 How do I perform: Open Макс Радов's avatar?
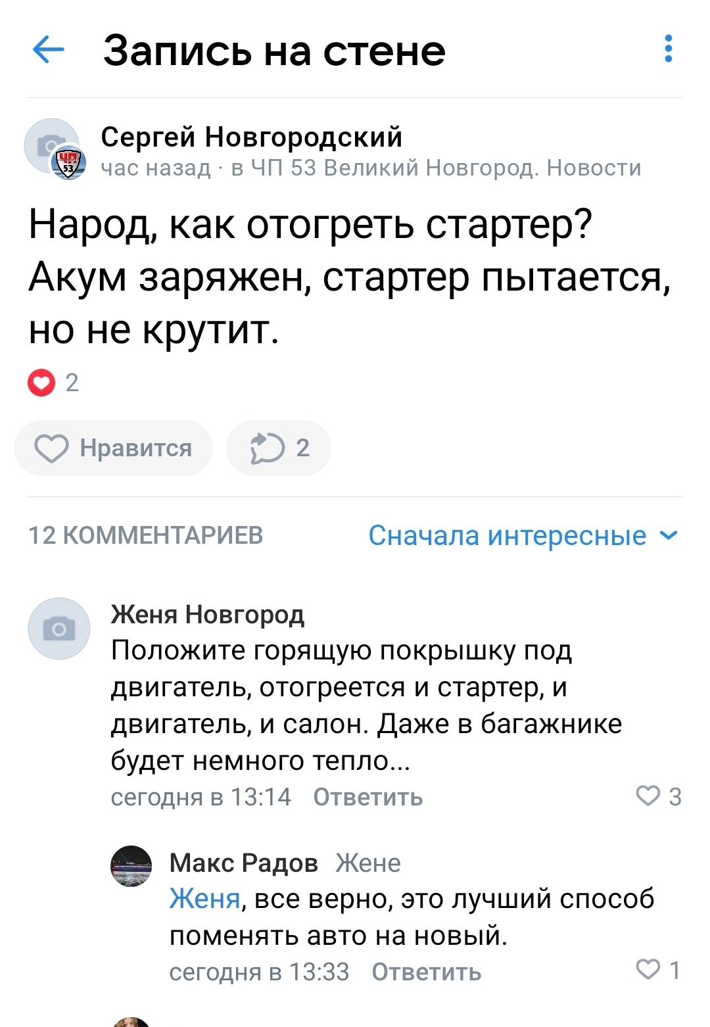pyautogui.click(x=131, y=866)
